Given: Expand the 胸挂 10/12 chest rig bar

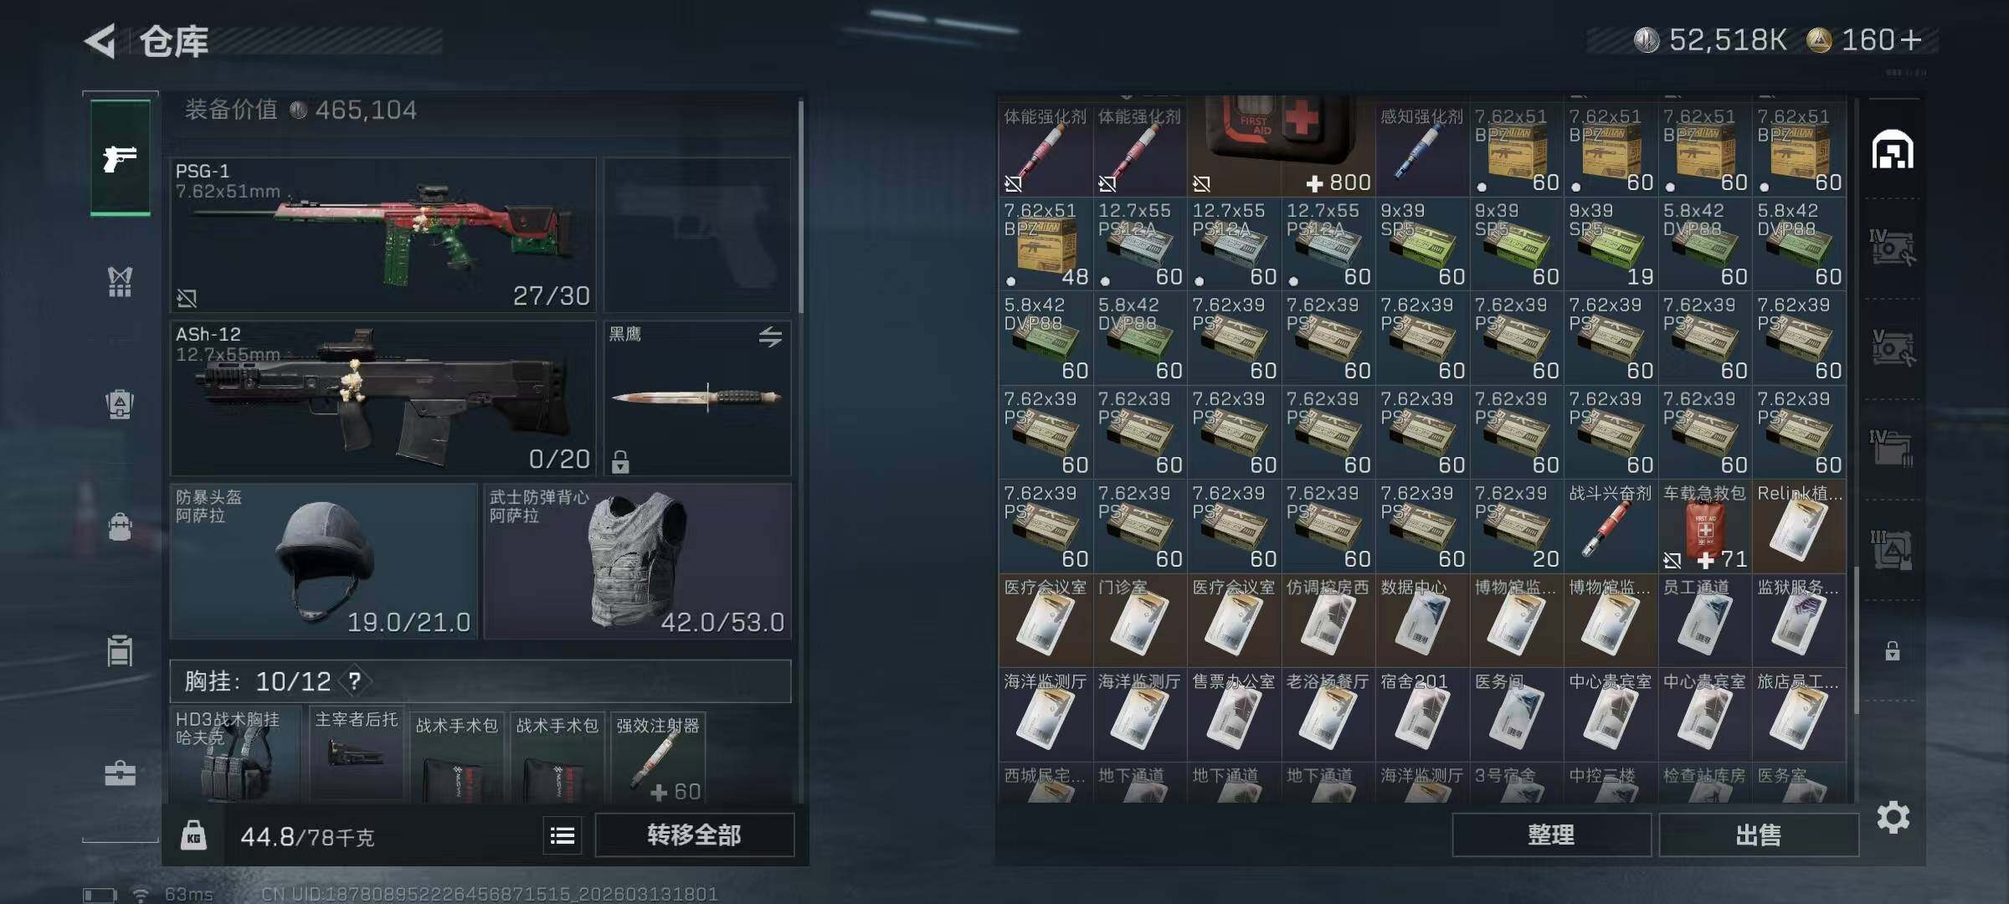Looking at the screenshot, I should (480, 681).
